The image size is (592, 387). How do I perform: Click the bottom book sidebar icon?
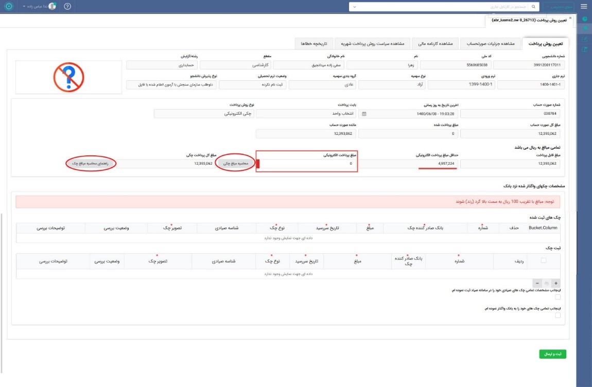584,49
